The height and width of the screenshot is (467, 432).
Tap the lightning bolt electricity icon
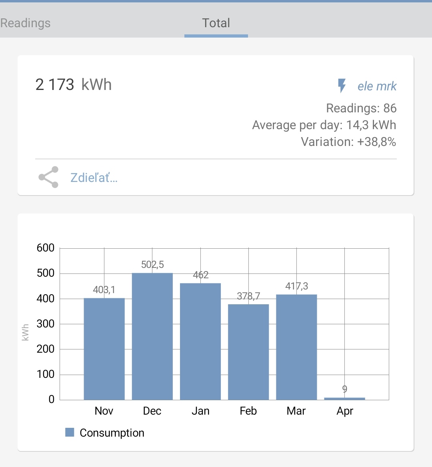click(342, 86)
